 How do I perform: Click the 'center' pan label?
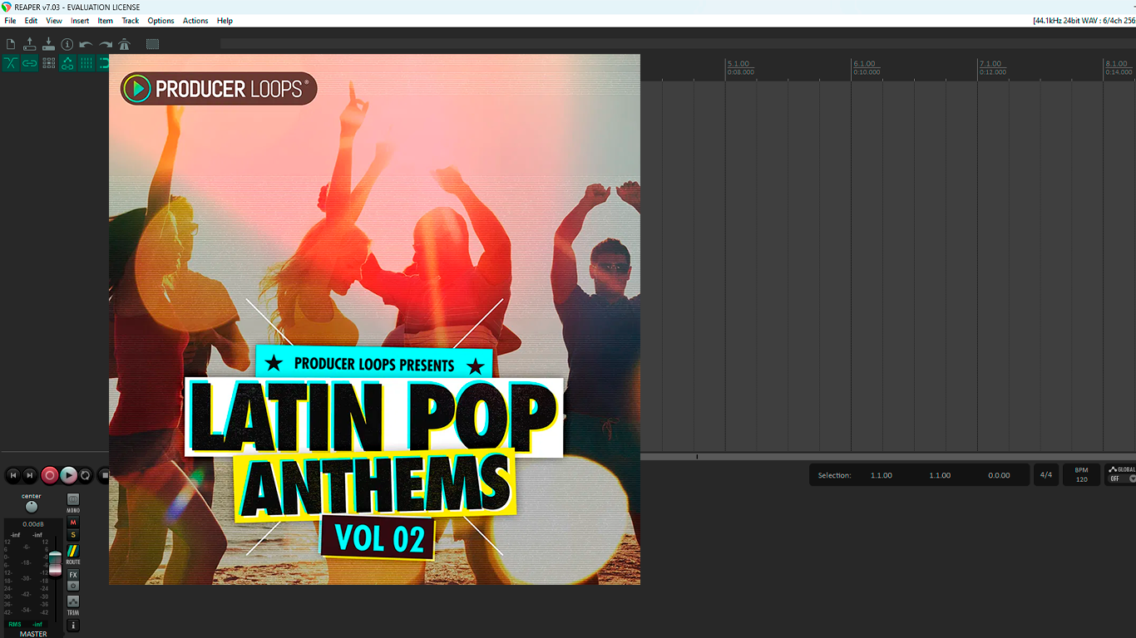[x=32, y=496]
